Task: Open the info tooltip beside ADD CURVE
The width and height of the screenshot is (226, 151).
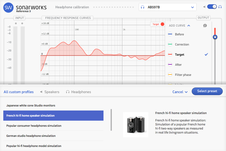Action: pos(205,26)
